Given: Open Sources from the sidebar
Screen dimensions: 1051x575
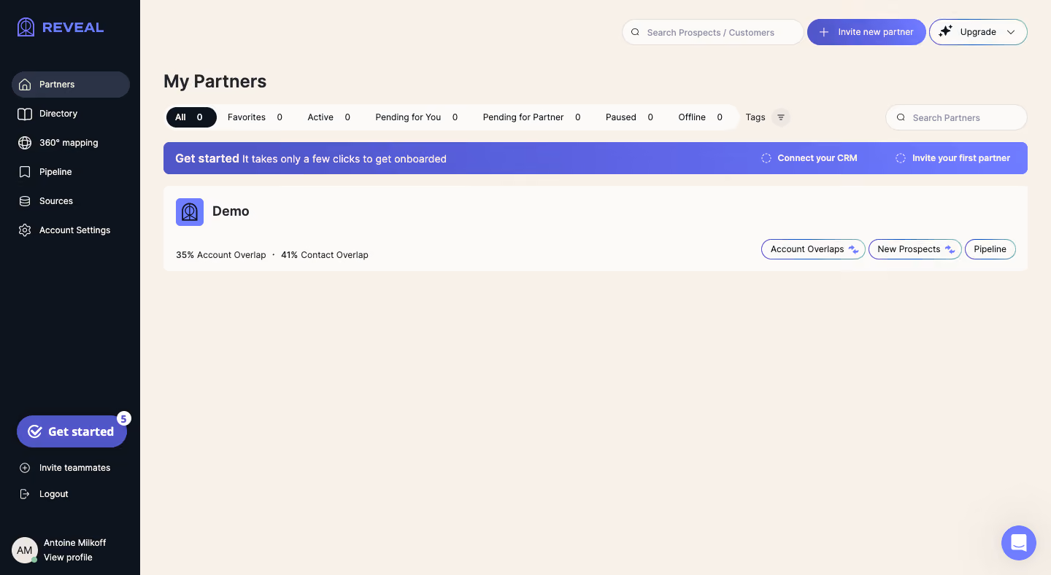Looking at the screenshot, I should (x=71, y=201).
